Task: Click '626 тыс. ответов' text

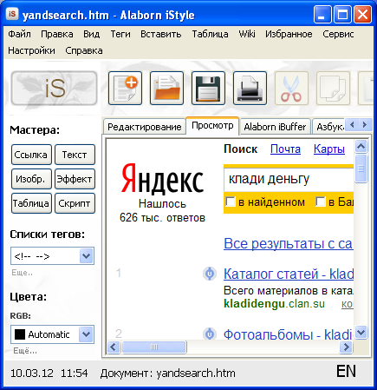Action: coord(162,218)
